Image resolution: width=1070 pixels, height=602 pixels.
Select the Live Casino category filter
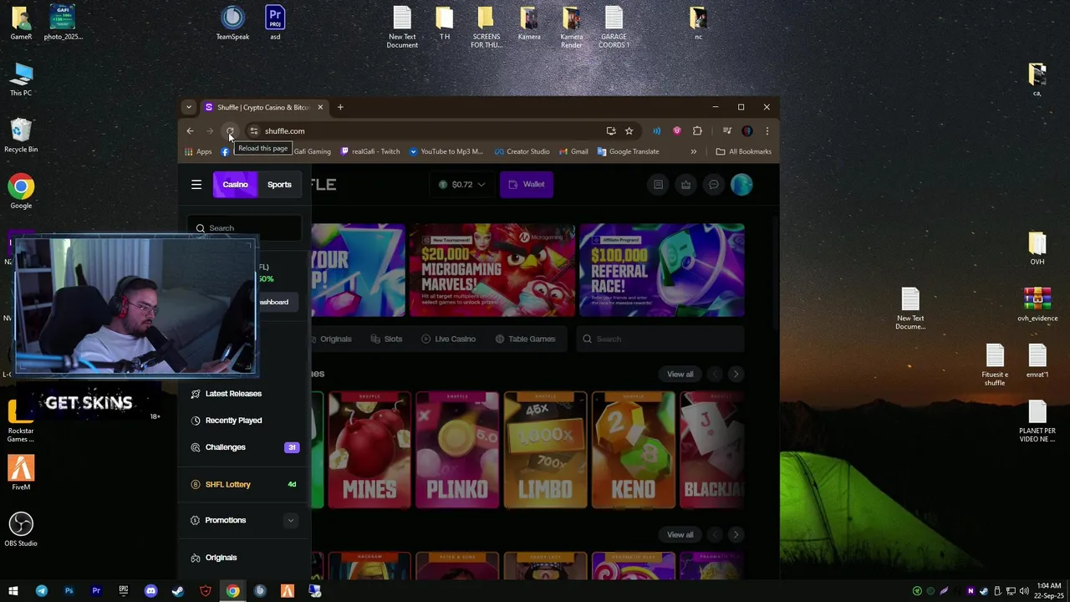point(449,339)
